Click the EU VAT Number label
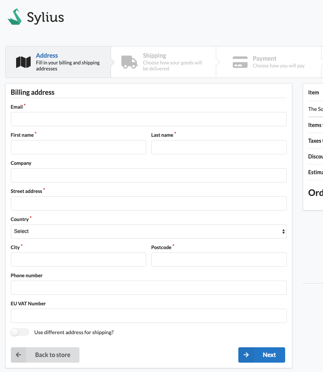This screenshot has width=323, height=372. click(28, 304)
